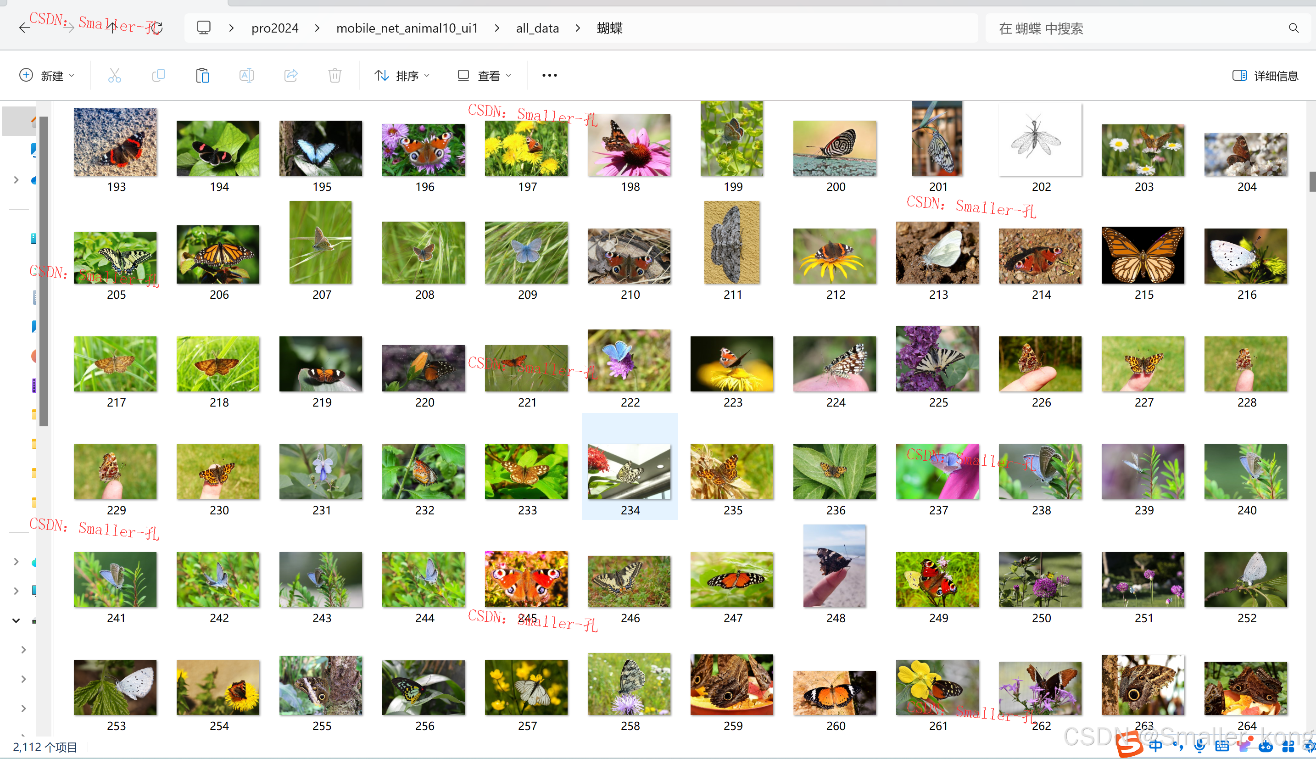This screenshot has width=1316, height=759.
Task: Select image thumbnail 259
Action: tap(732, 685)
